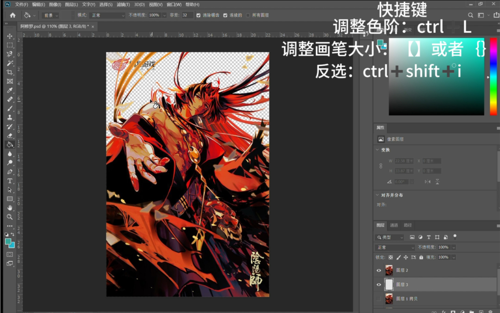Click the foreground teal color swatch
The height and width of the screenshot is (313, 500).
(x=8, y=241)
